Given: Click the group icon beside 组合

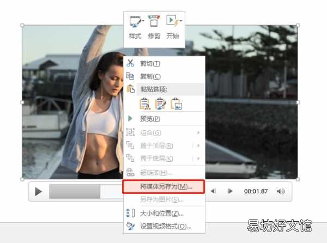Looking at the screenshot, I should 130,132.
